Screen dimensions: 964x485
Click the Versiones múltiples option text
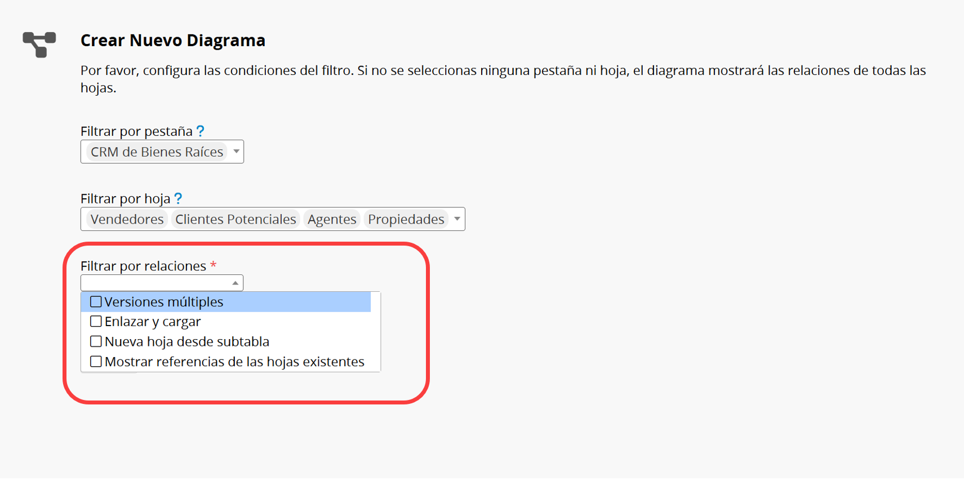(164, 302)
